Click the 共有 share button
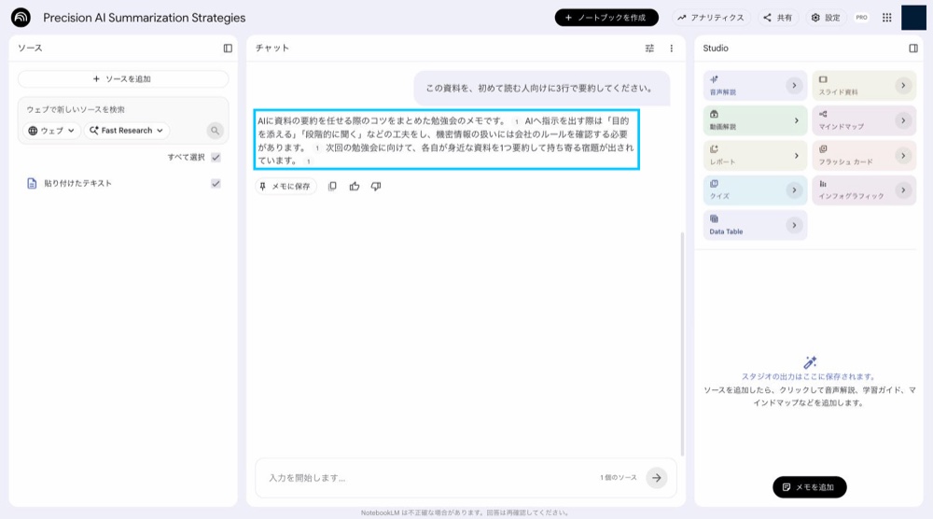933x519 pixels. [x=778, y=17]
